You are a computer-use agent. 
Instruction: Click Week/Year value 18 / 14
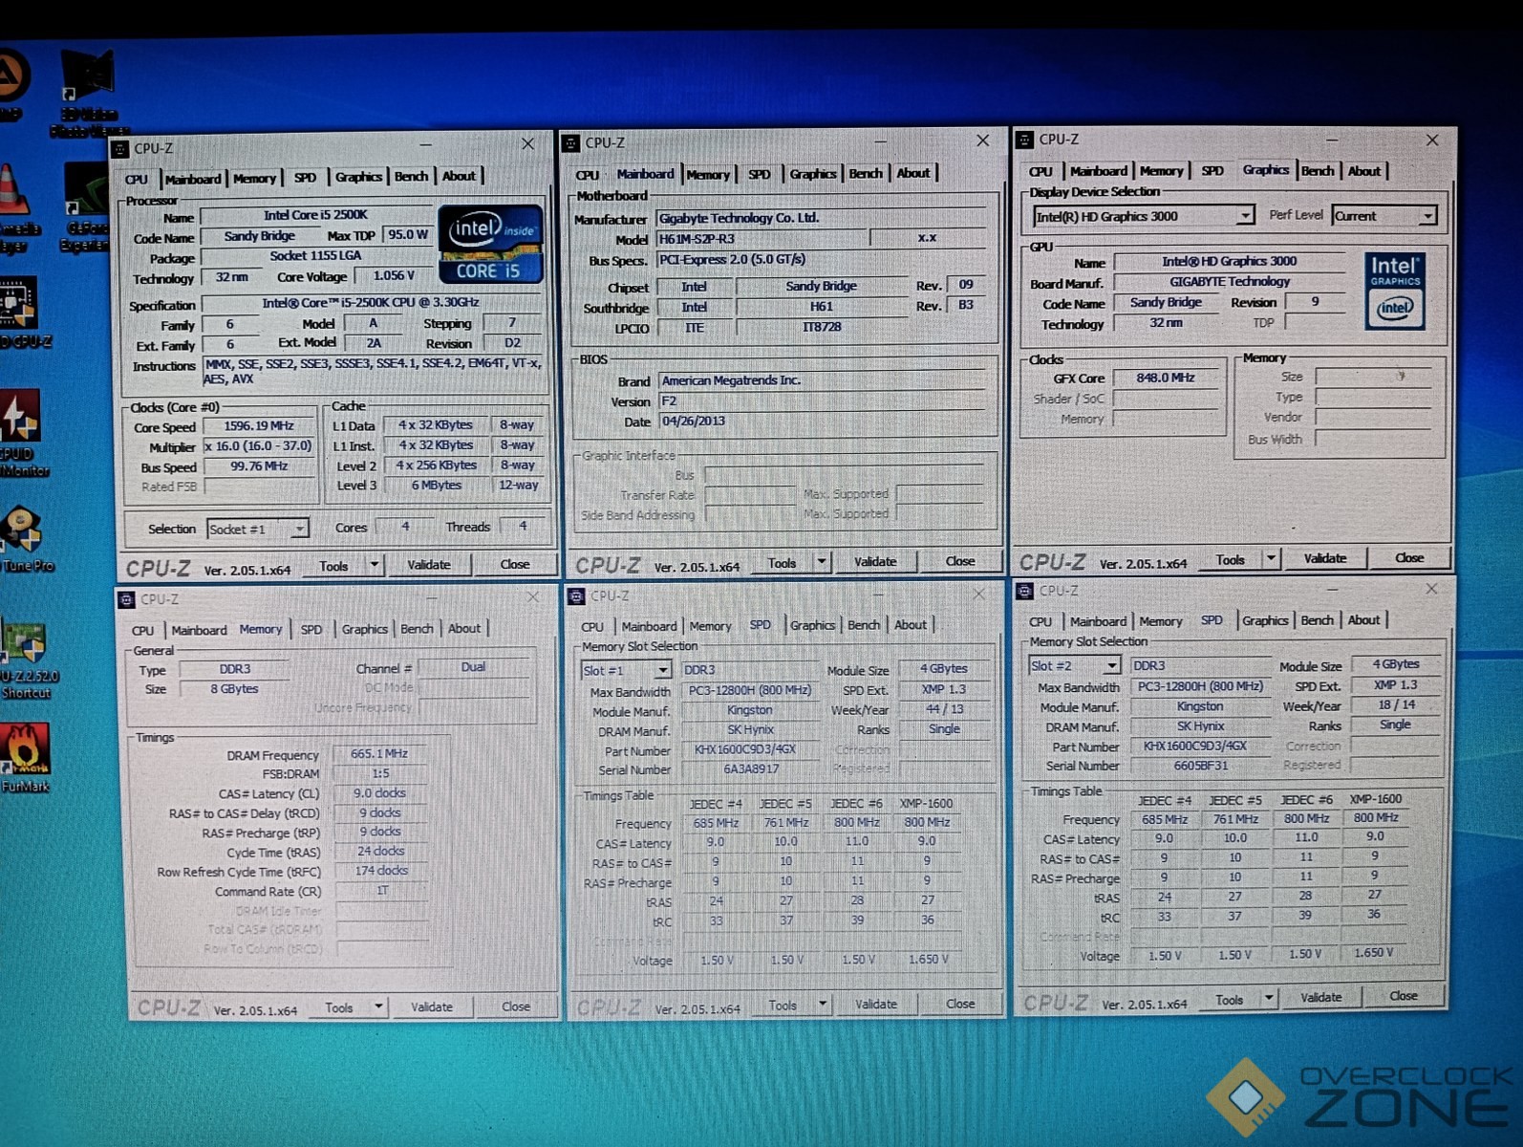tap(1396, 704)
